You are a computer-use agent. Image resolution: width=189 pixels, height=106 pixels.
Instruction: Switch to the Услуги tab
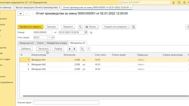pyautogui.click(x=40, y=43)
